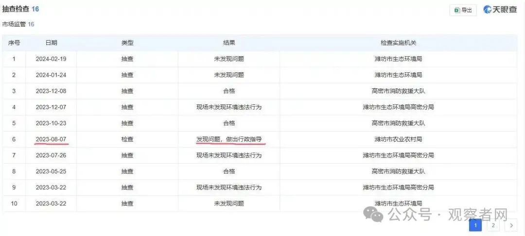Click the 序号 column header

[14, 43]
